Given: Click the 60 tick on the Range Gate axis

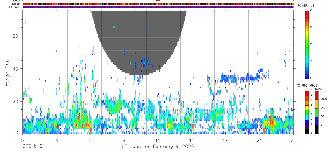Looking at the screenshot, I should 15,36.
